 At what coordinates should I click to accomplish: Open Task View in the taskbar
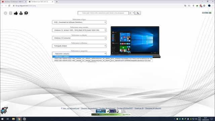tap(8, 119)
